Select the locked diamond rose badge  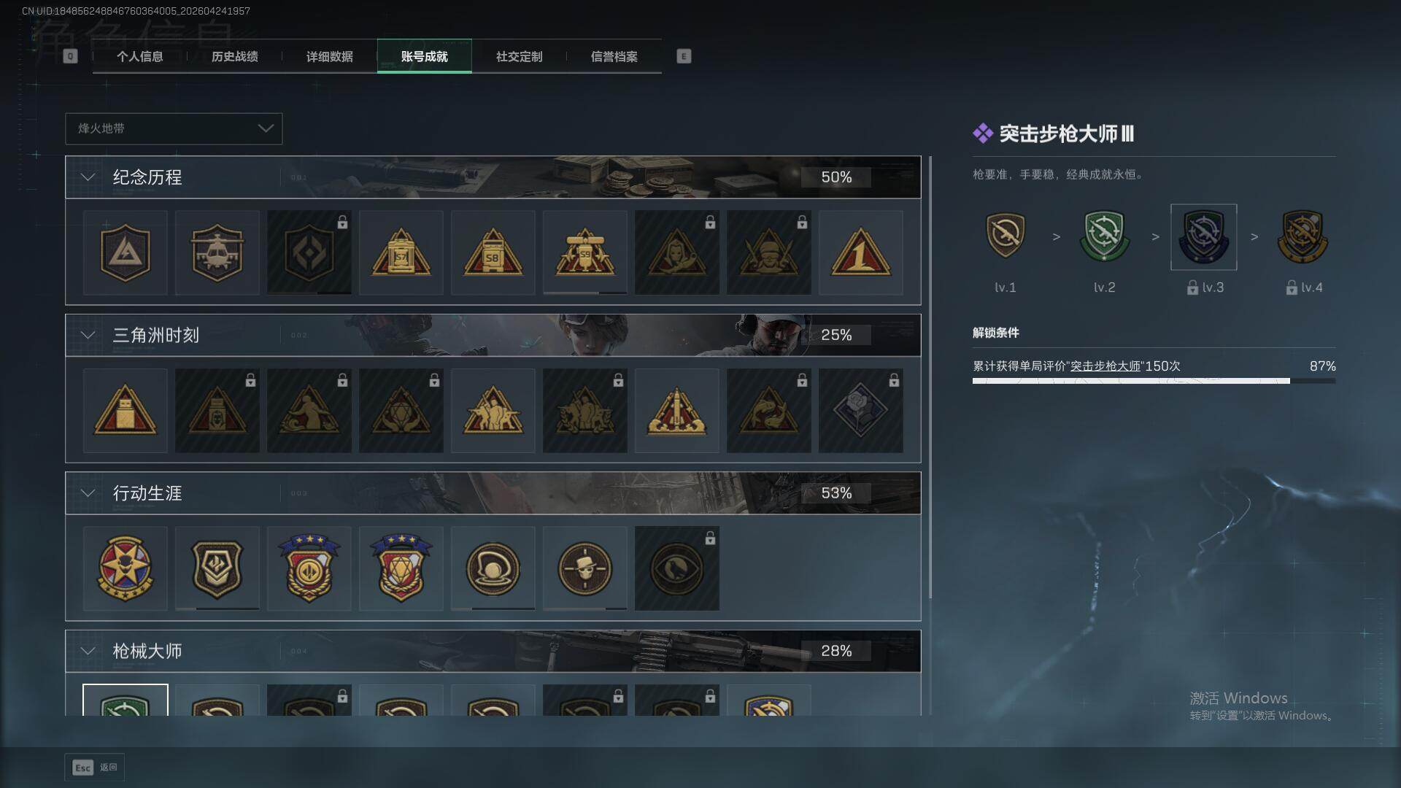860,411
